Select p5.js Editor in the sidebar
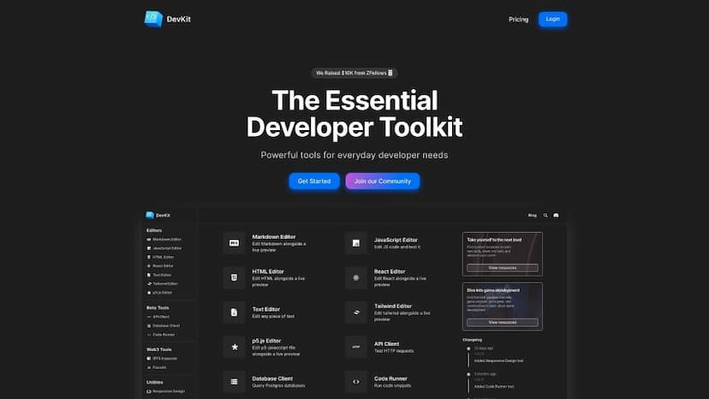The width and height of the screenshot is (709, 399). pos(159,293)
